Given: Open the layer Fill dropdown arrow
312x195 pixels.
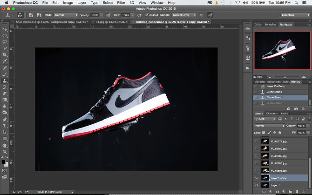Looking at the screenshot, I should coord(308,133).
